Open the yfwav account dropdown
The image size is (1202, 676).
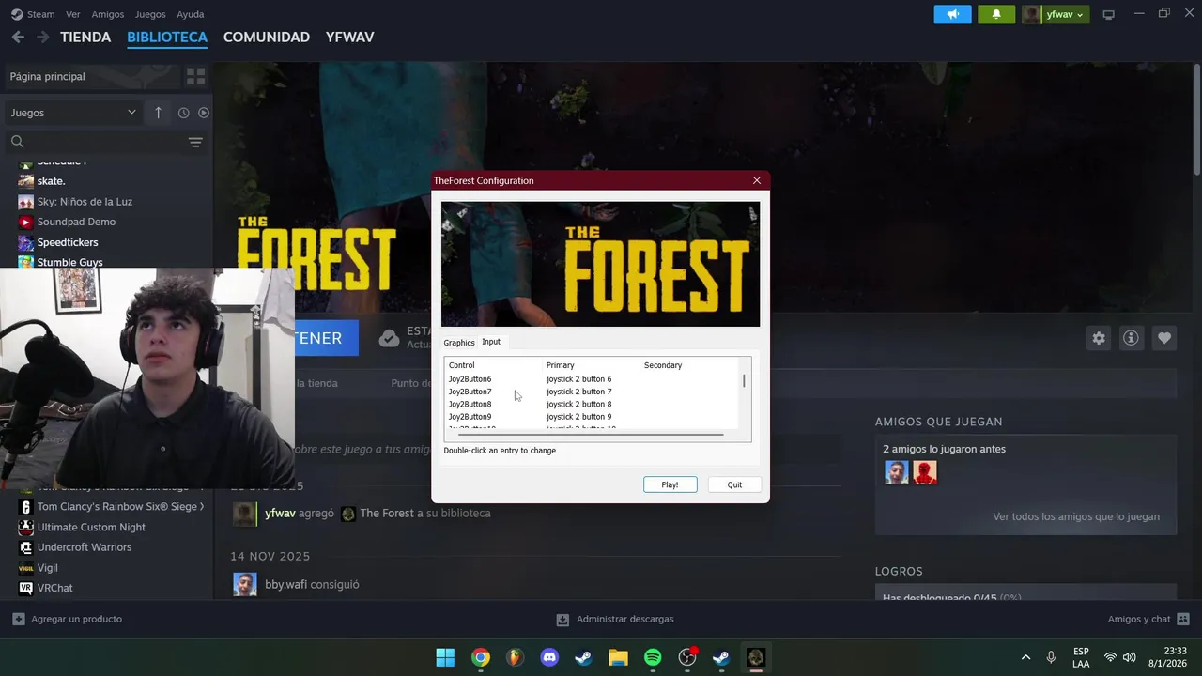pos(1056,14)
